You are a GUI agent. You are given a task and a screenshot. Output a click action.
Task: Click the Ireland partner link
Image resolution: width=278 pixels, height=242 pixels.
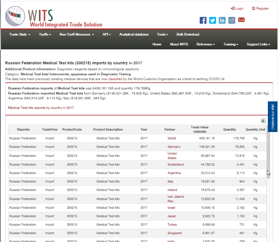pyautogui.click(x=172, y=190)
